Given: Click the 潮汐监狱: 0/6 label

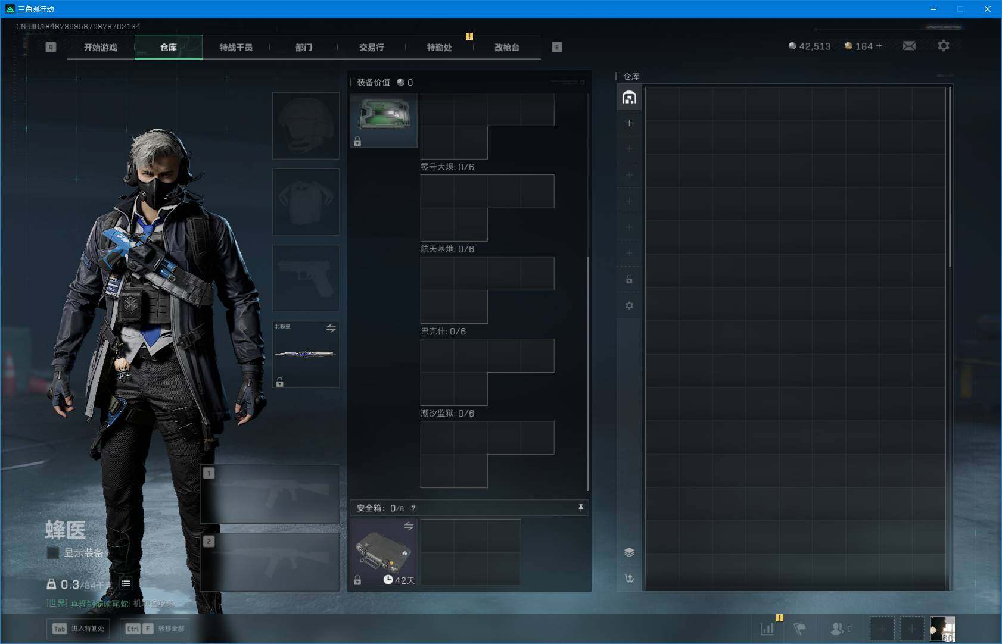Looking at the screenshot, I should pos(447,413).
